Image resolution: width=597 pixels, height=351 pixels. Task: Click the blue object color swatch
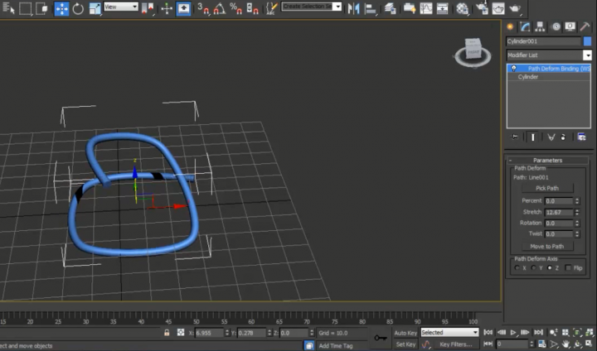(587, 41)
